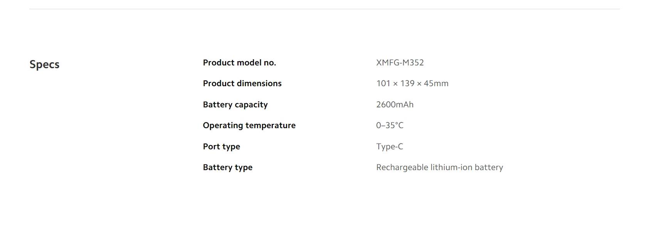This screenshot has height=229, width=655.
Task: Click the word temperature in Operating temperature
Action: coord(272,125)
